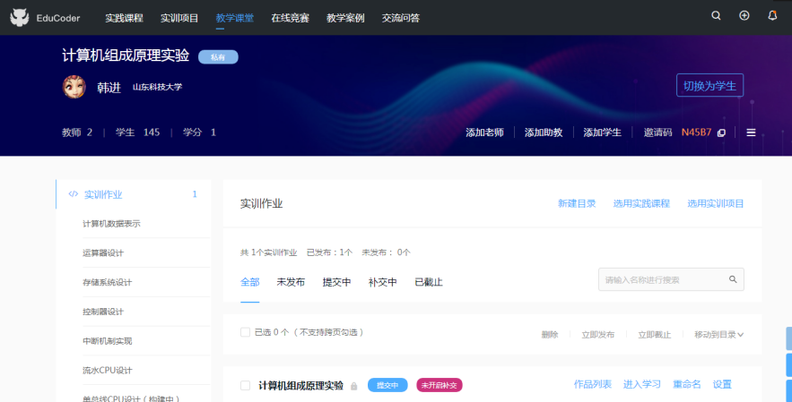Image resolution: width=792 pixels, height=402 pixels.
Task: Open 教学课堂 in top navigation
Action: [234, 17]
